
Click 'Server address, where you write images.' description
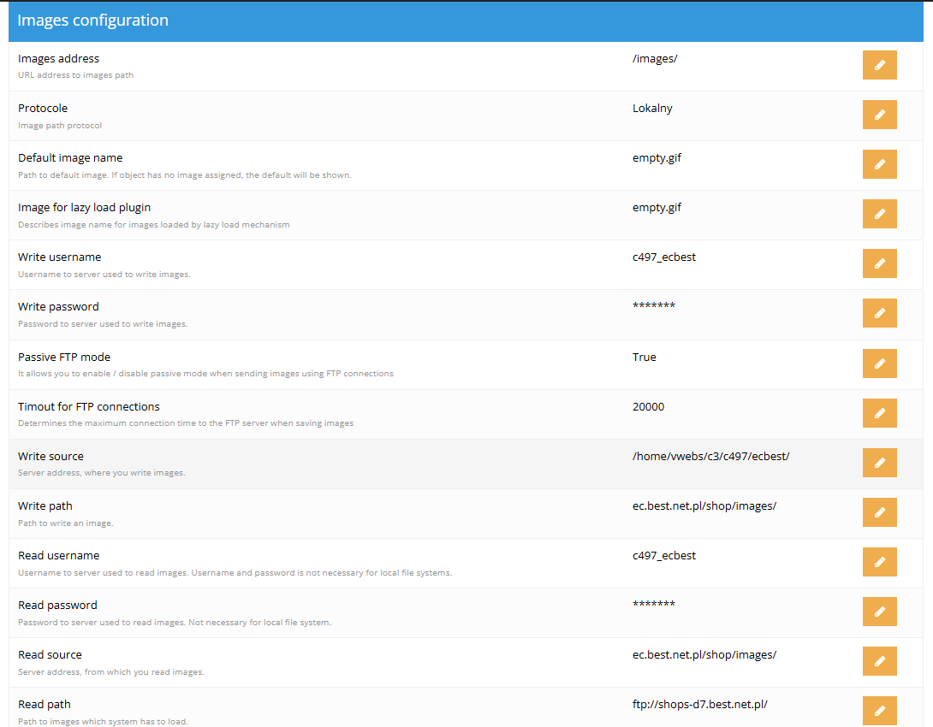tap(101, 473)
